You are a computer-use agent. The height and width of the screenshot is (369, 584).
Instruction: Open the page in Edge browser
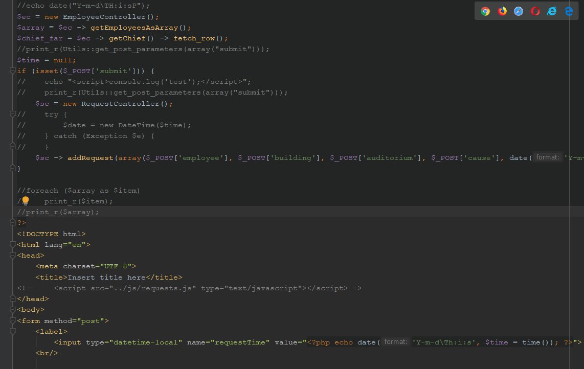568,11
